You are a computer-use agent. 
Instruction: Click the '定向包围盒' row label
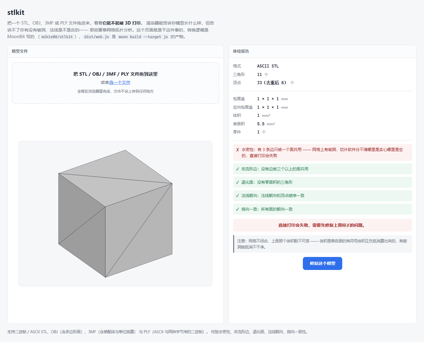pos(243,107)
